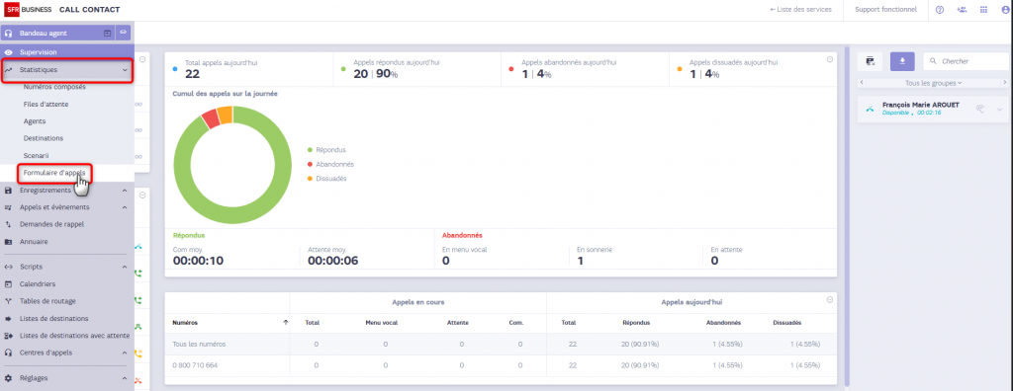
Task: Open Support fonctionnel link
Action: pyautogui.click(x=885, y=10)
